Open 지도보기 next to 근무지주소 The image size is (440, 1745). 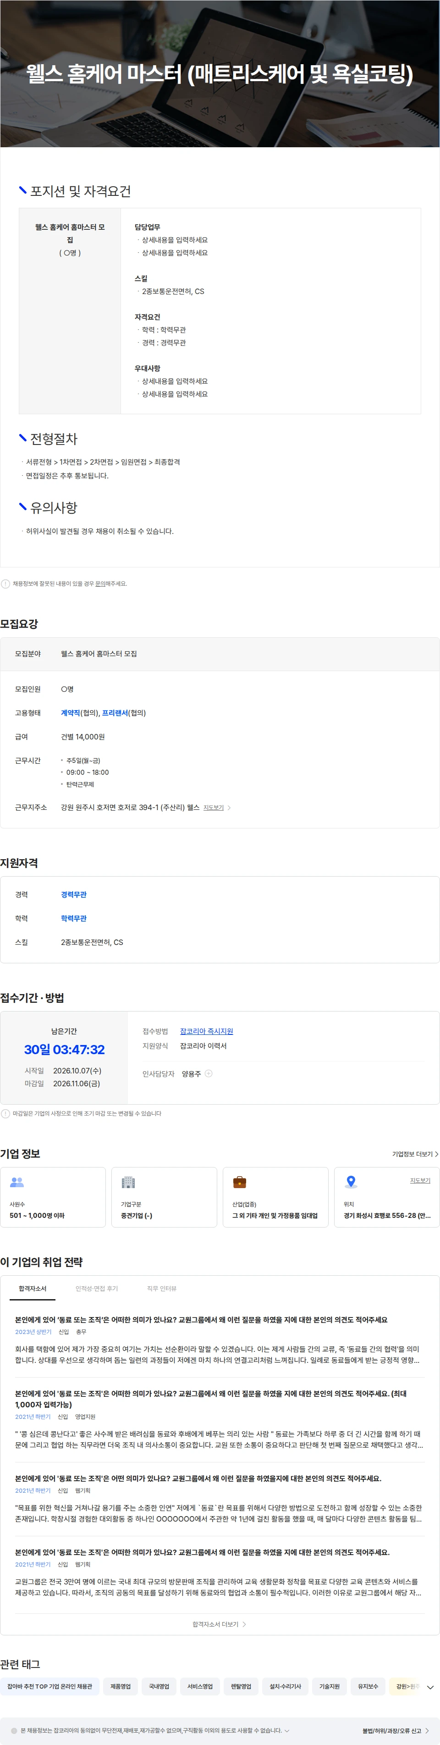213,807
